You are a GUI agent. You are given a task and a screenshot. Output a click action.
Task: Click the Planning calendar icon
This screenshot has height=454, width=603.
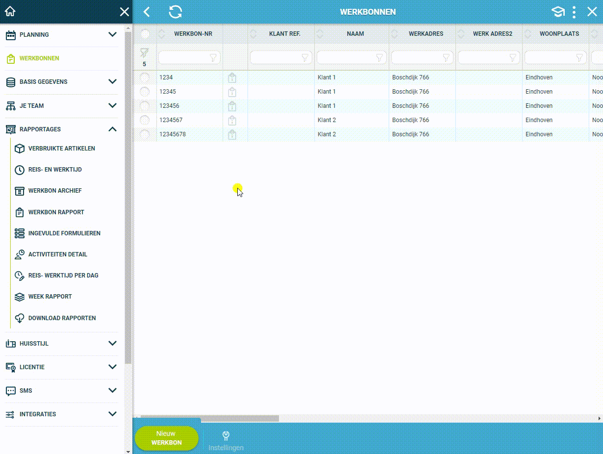10,35
